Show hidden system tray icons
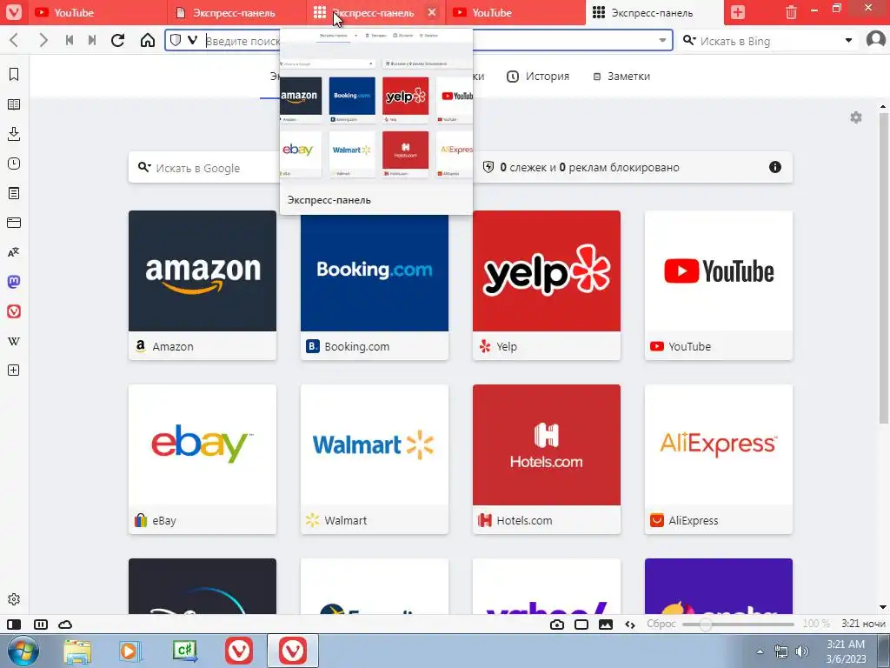The image size is (890, 668). click(760, 651)
